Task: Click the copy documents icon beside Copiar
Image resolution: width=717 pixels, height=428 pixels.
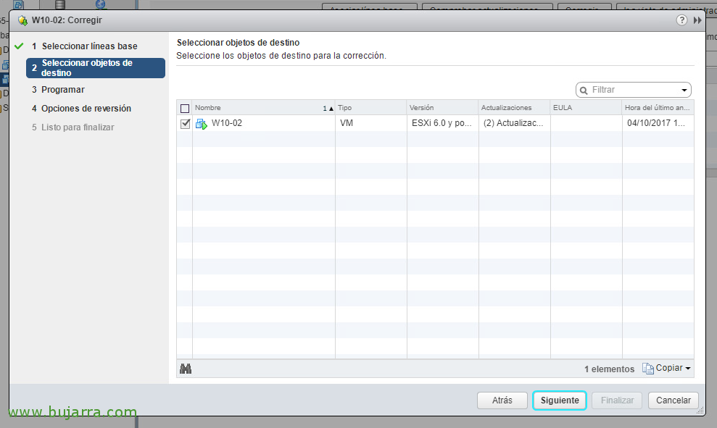Action: point(648,368)
